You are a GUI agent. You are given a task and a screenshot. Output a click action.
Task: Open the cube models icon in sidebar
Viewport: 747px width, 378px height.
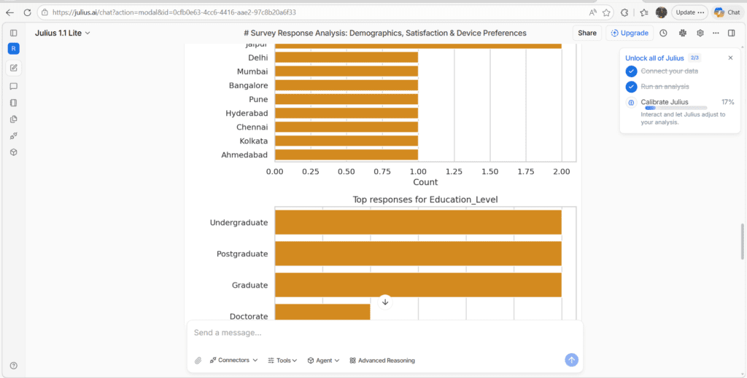[13, 152]
